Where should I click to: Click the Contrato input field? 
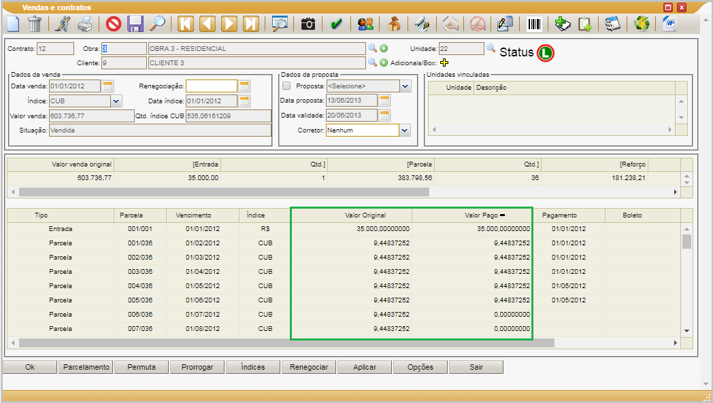click(x=55, y=49)
